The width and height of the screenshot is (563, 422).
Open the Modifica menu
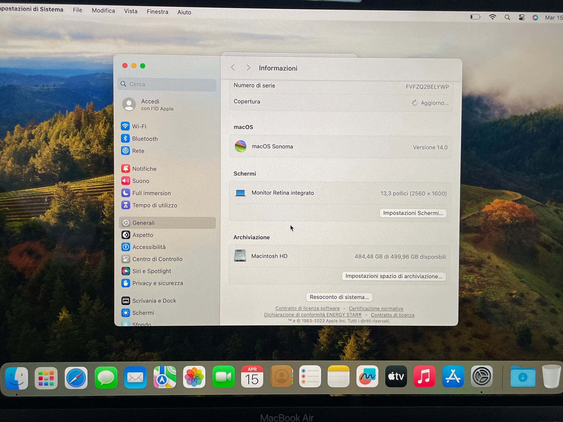click(x=103, y=11)
